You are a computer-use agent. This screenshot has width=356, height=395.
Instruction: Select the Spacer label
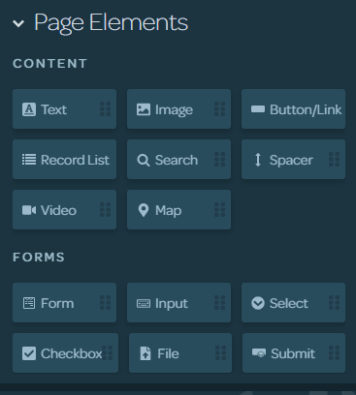291,161
